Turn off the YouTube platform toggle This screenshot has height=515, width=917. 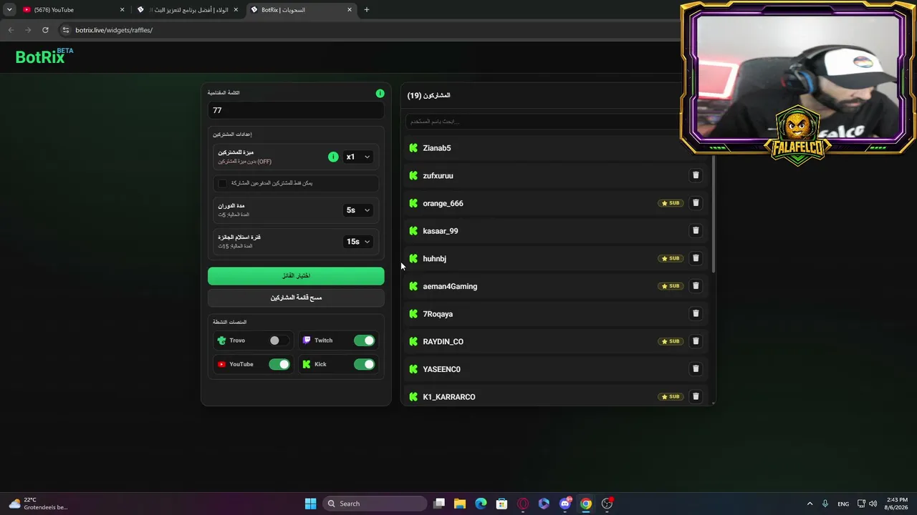[279, 364]
